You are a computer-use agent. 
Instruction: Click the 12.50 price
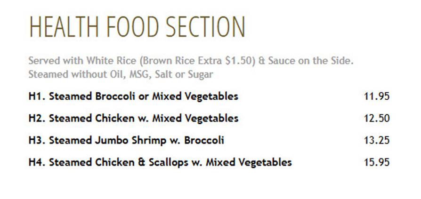pyautogui.click(x=376, y=118)
